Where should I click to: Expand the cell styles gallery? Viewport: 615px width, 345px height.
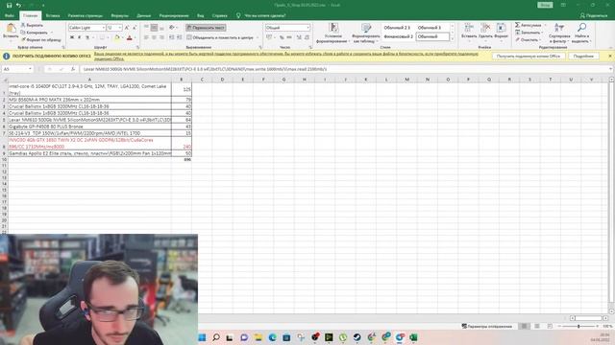point(453,39)
